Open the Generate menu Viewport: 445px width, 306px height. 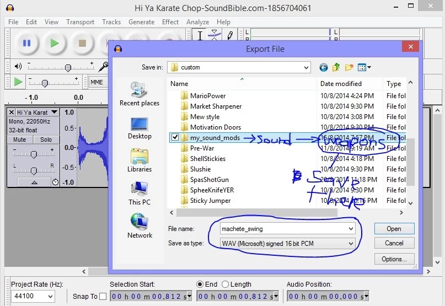point(141,22)
